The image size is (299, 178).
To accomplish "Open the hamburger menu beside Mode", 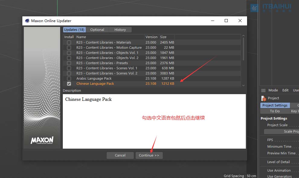I will 263,91.
